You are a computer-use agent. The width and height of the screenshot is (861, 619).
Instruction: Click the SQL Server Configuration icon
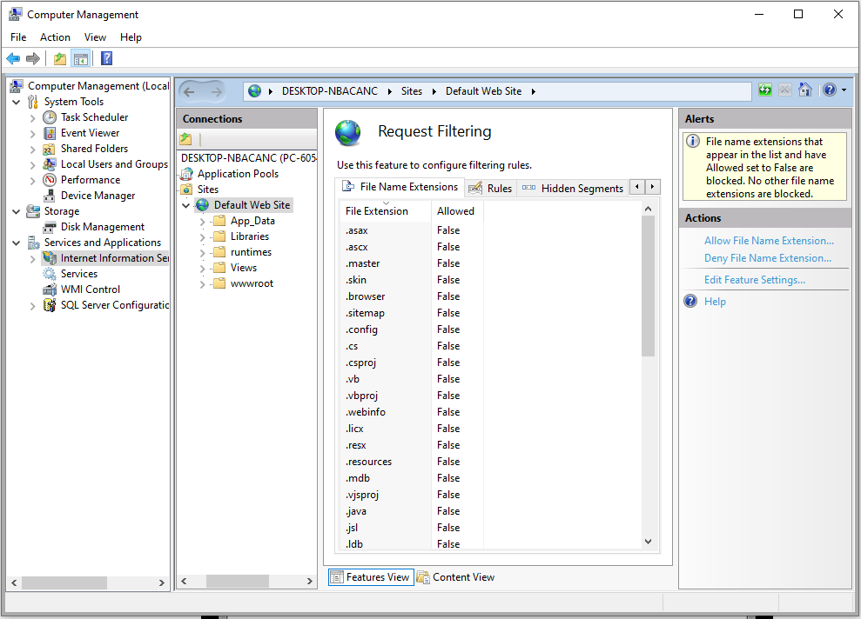point(50,305)
